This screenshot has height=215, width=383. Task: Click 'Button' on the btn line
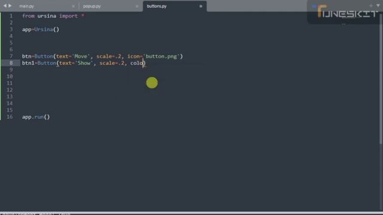coord(44,56)
